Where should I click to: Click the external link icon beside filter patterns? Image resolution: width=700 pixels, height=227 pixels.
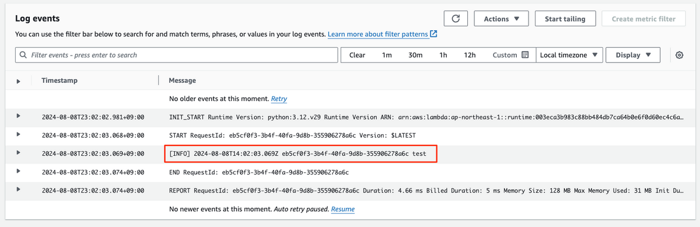433,34
